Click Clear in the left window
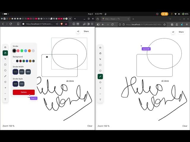The image size is (190, 142). click(x=90, y=126)
